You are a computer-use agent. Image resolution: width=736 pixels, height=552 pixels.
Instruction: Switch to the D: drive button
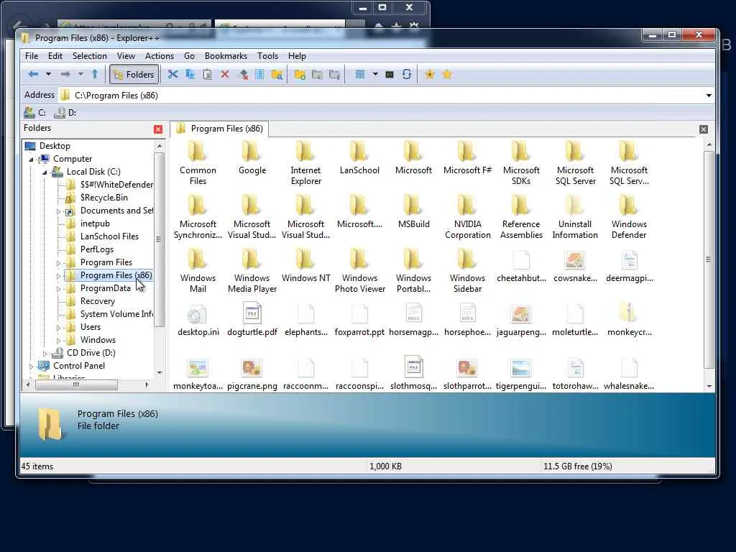pos(65,113)
